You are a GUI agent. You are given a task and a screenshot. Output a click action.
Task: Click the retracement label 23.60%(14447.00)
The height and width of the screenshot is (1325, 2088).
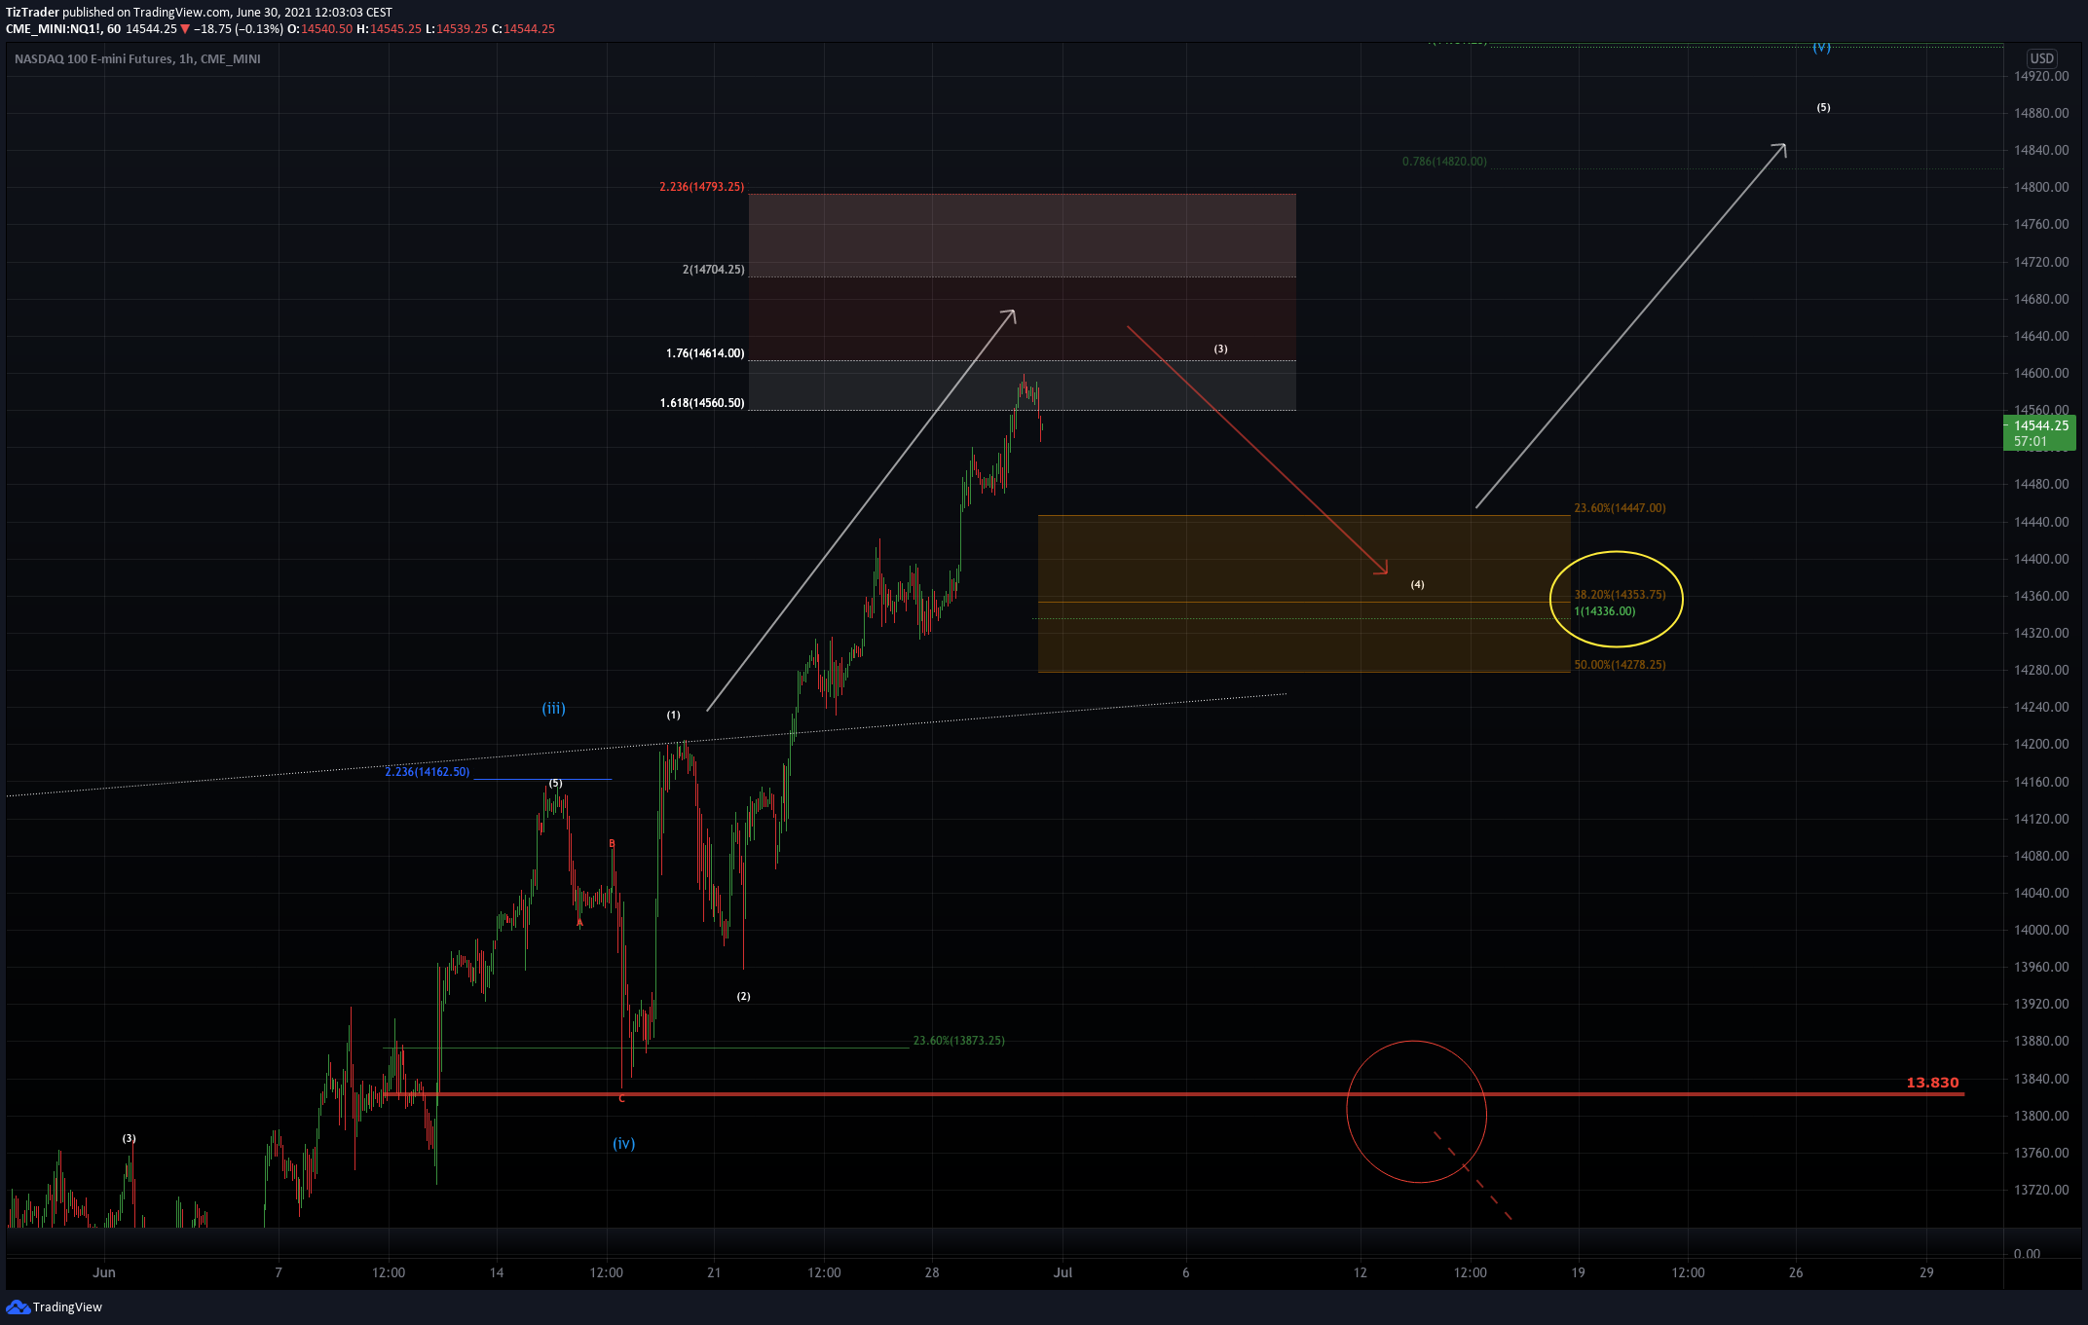[x=1620, y=508]
